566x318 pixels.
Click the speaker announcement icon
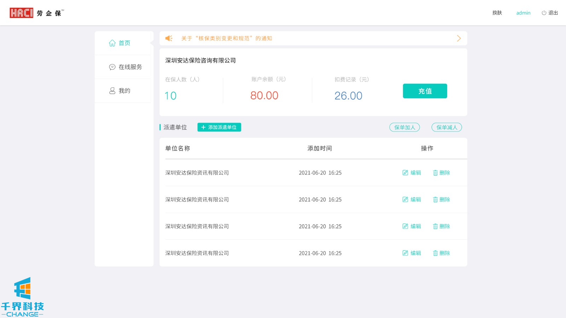(x=169, y=38)
